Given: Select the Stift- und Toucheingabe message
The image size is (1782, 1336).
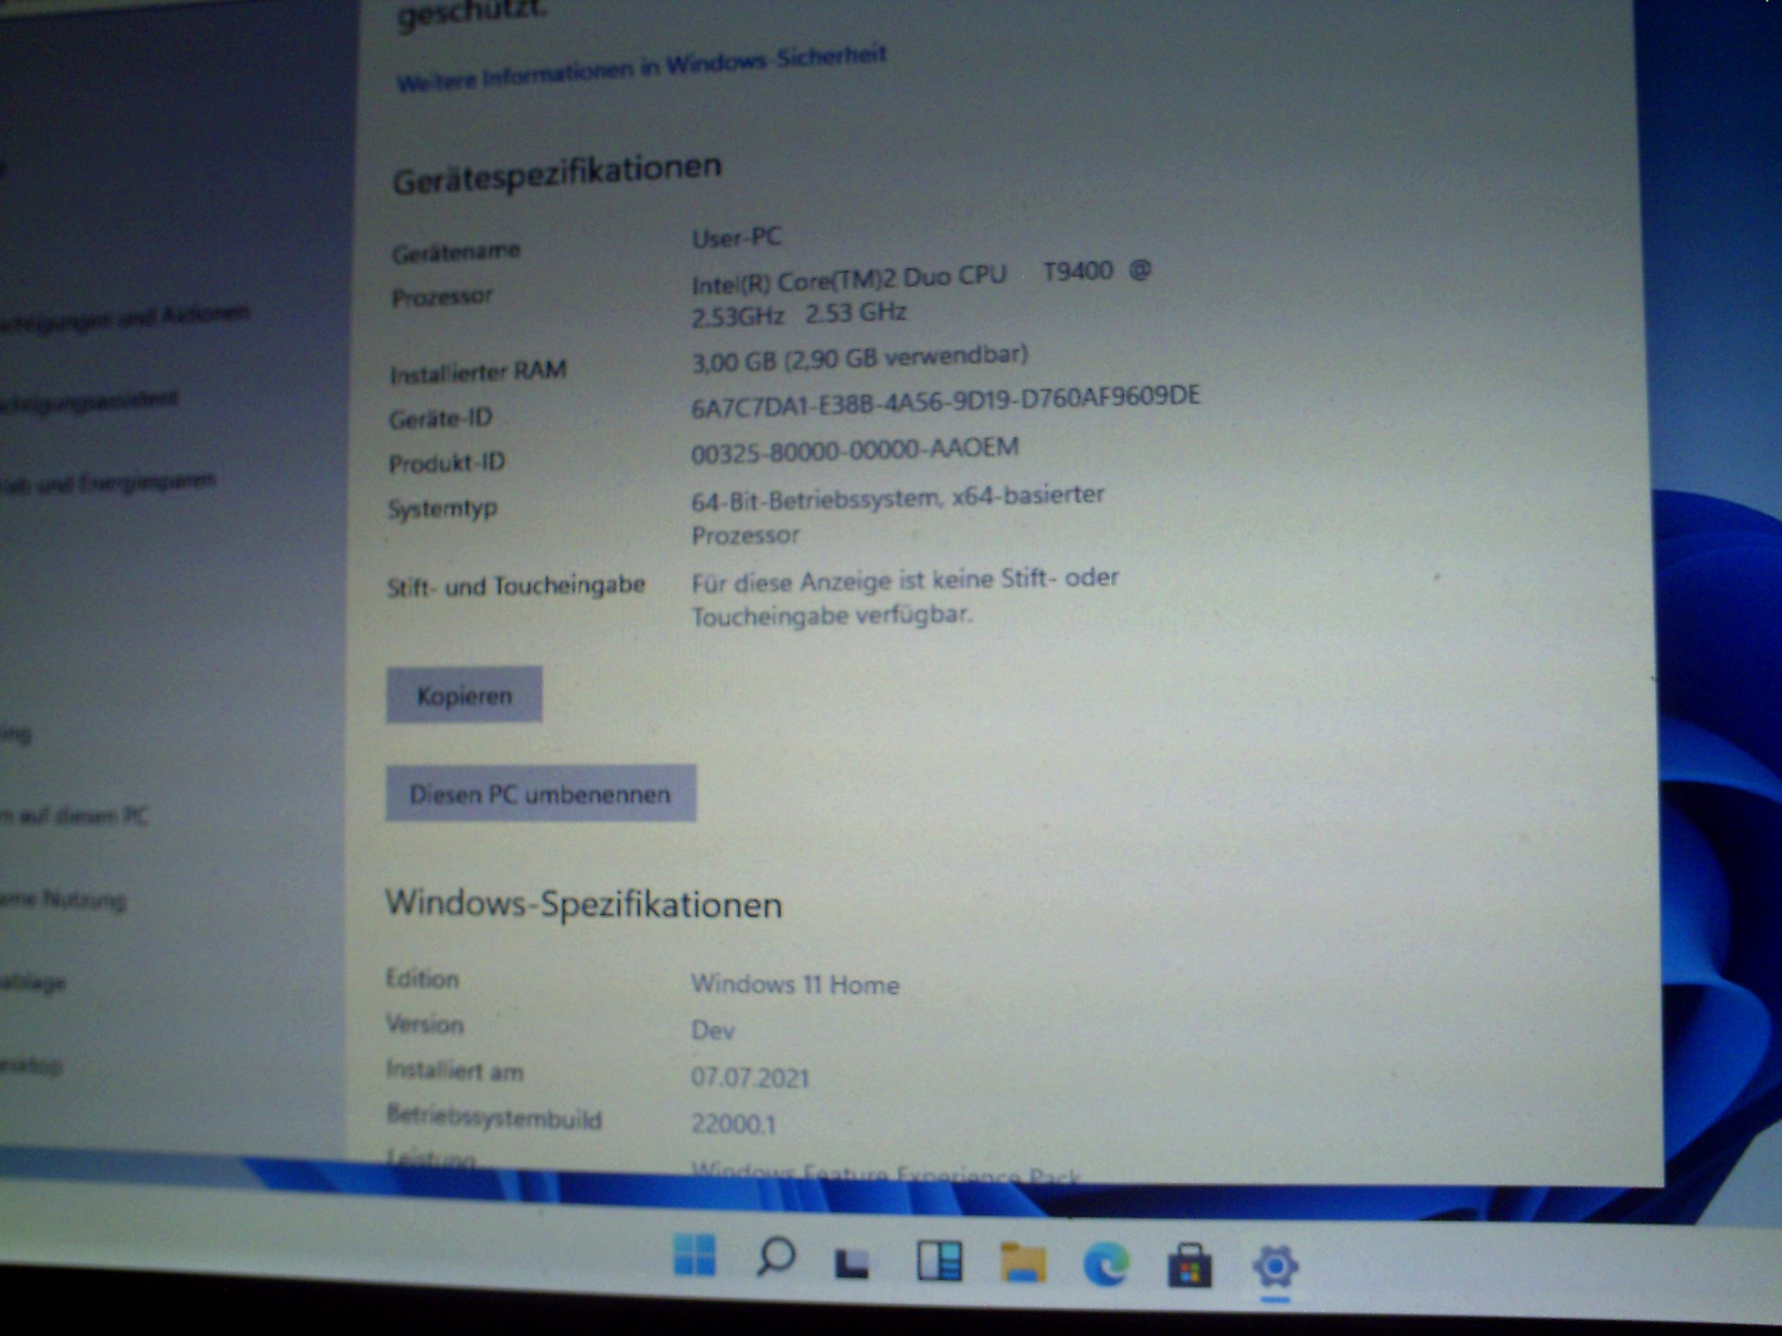Looking at the screenshot, I should (905, 597).
